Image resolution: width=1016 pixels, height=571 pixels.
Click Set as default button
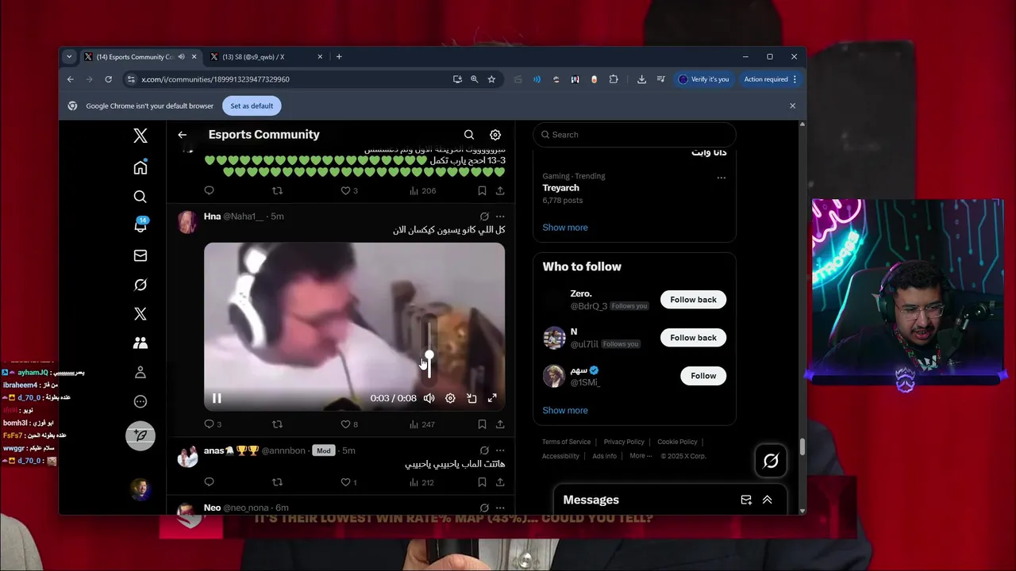(252, 105)
